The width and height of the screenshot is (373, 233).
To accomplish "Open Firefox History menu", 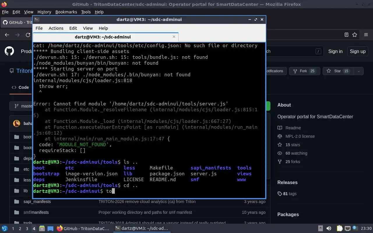I will pos(44,12).
